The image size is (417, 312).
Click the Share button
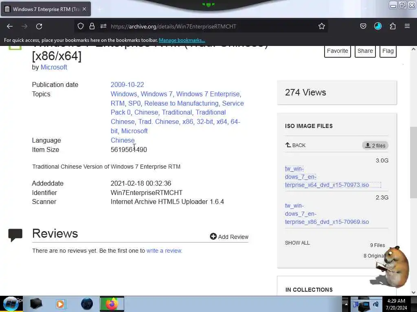click(365, 51)
